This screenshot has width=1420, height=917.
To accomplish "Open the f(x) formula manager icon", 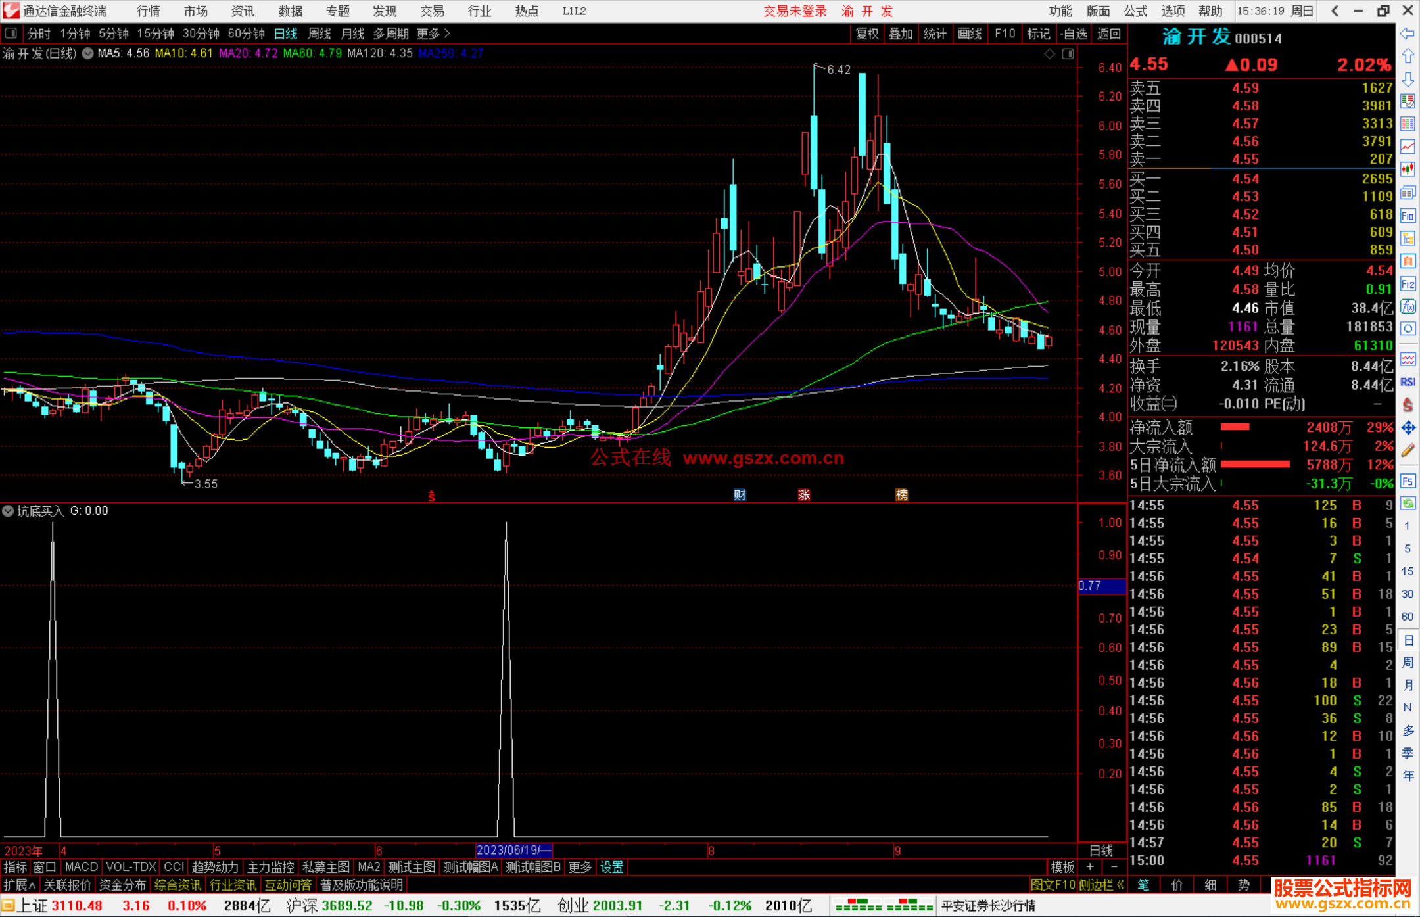I will tap(1408, 306).
